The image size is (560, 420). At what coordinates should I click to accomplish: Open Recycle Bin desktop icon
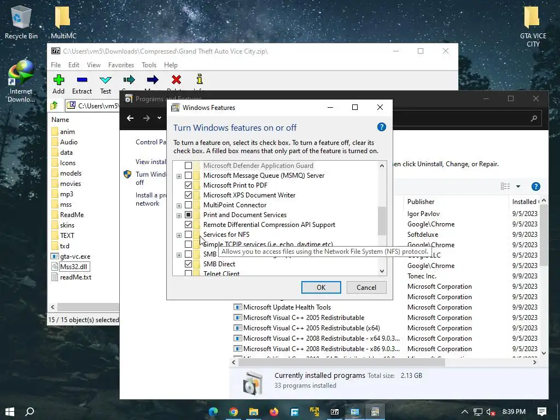21,22
